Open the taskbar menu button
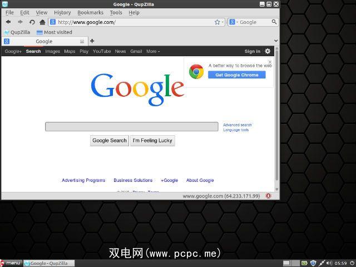 pos(11,263)
